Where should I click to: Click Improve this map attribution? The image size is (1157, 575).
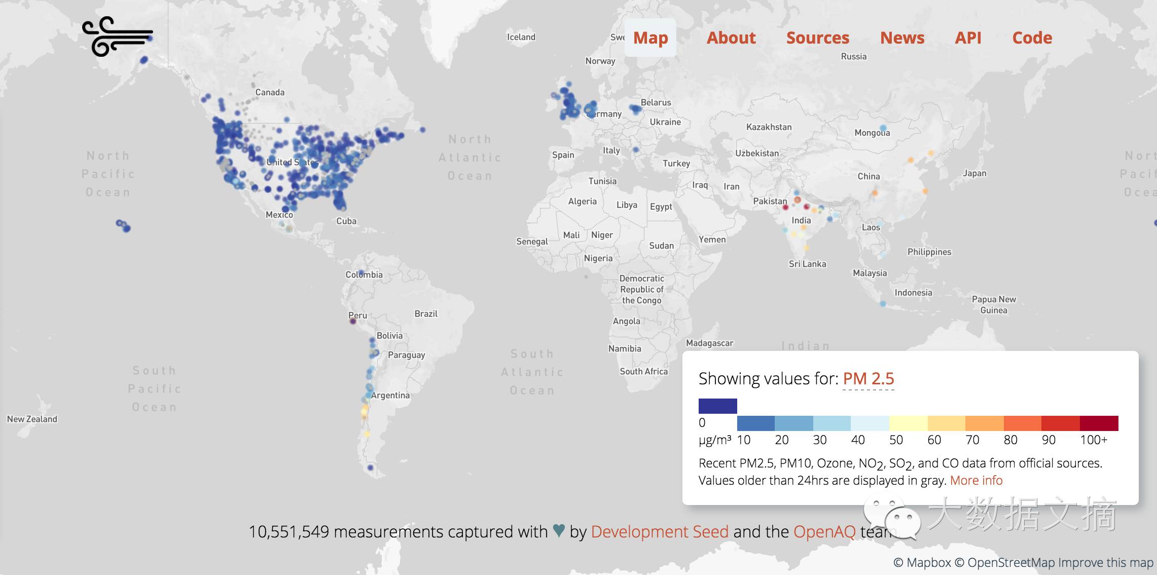pyautogui.click(x=1105, y=562)
